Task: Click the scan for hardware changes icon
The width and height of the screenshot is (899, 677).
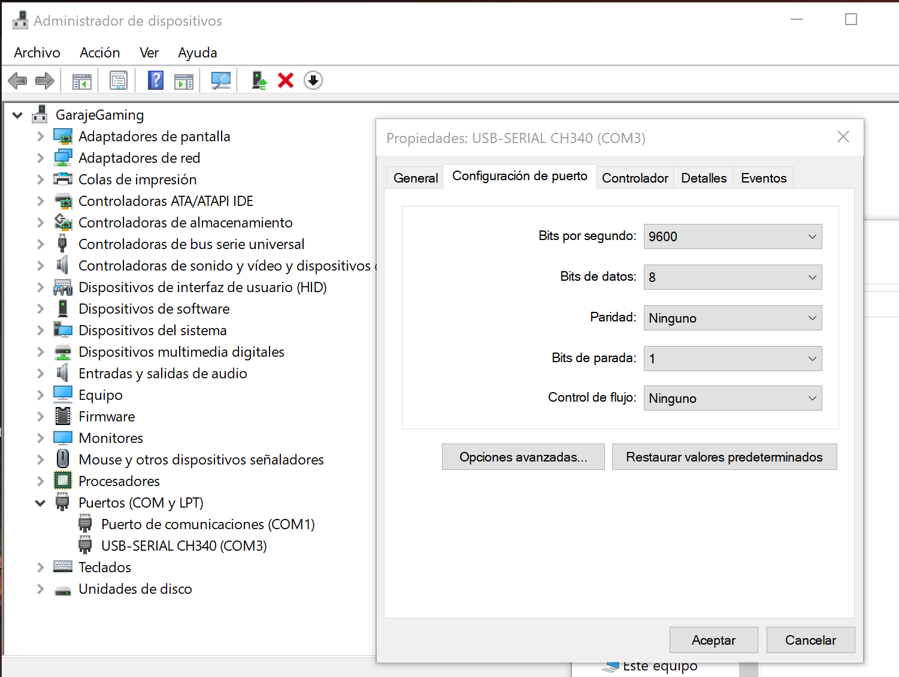Action: tap(221, 80)
